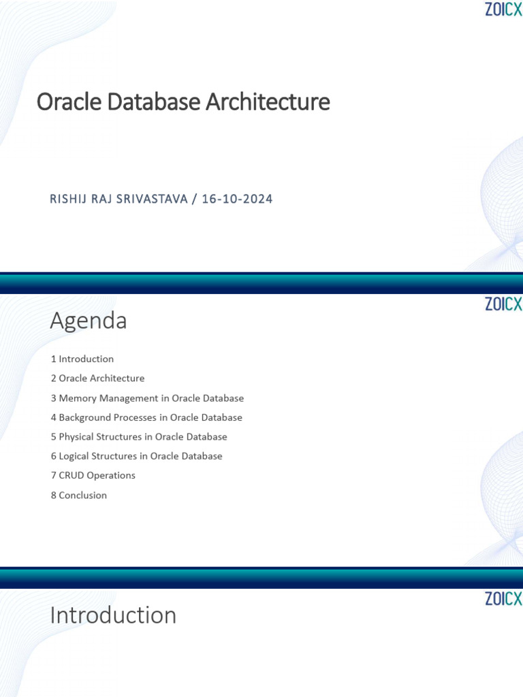The width and height of the screenshot is (523, 697).
Task: Click the ZOICX logo on the title slide
Action: click(x=503, y=10)
